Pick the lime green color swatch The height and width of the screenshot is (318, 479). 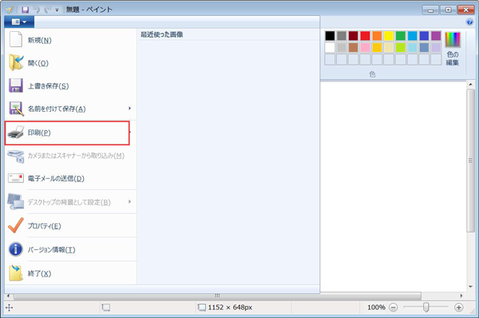click(x=401, y=47)
